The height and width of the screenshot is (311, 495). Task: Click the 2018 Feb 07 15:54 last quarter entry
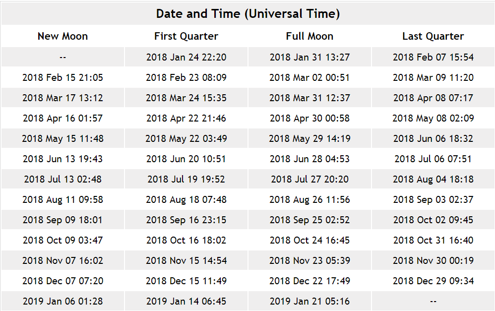(433, 57)
